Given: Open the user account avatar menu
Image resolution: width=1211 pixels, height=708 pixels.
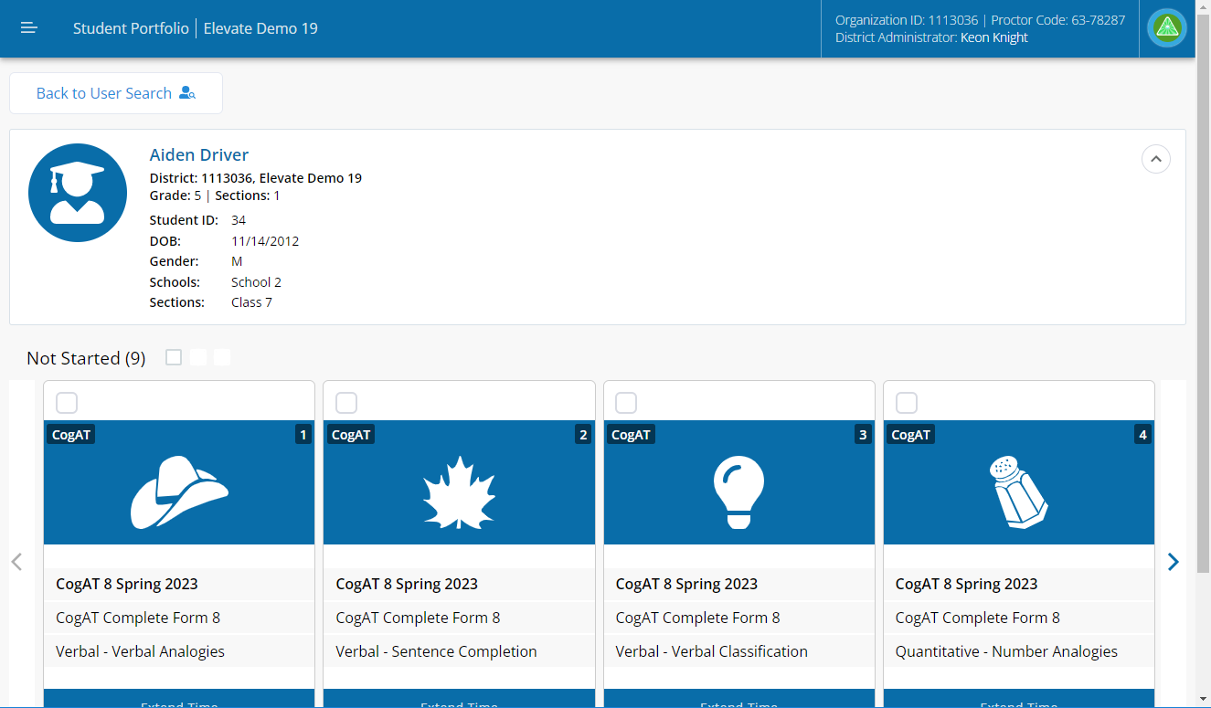Looking at the screenshot, I should click(x=1167, y=28).
